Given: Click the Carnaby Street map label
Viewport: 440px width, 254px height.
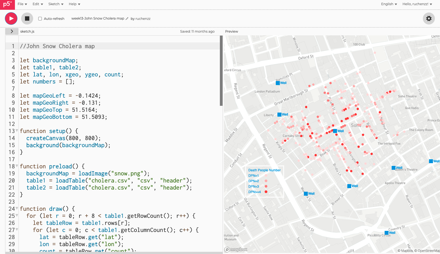Looking at the screenshot, I should coord(293,136).
